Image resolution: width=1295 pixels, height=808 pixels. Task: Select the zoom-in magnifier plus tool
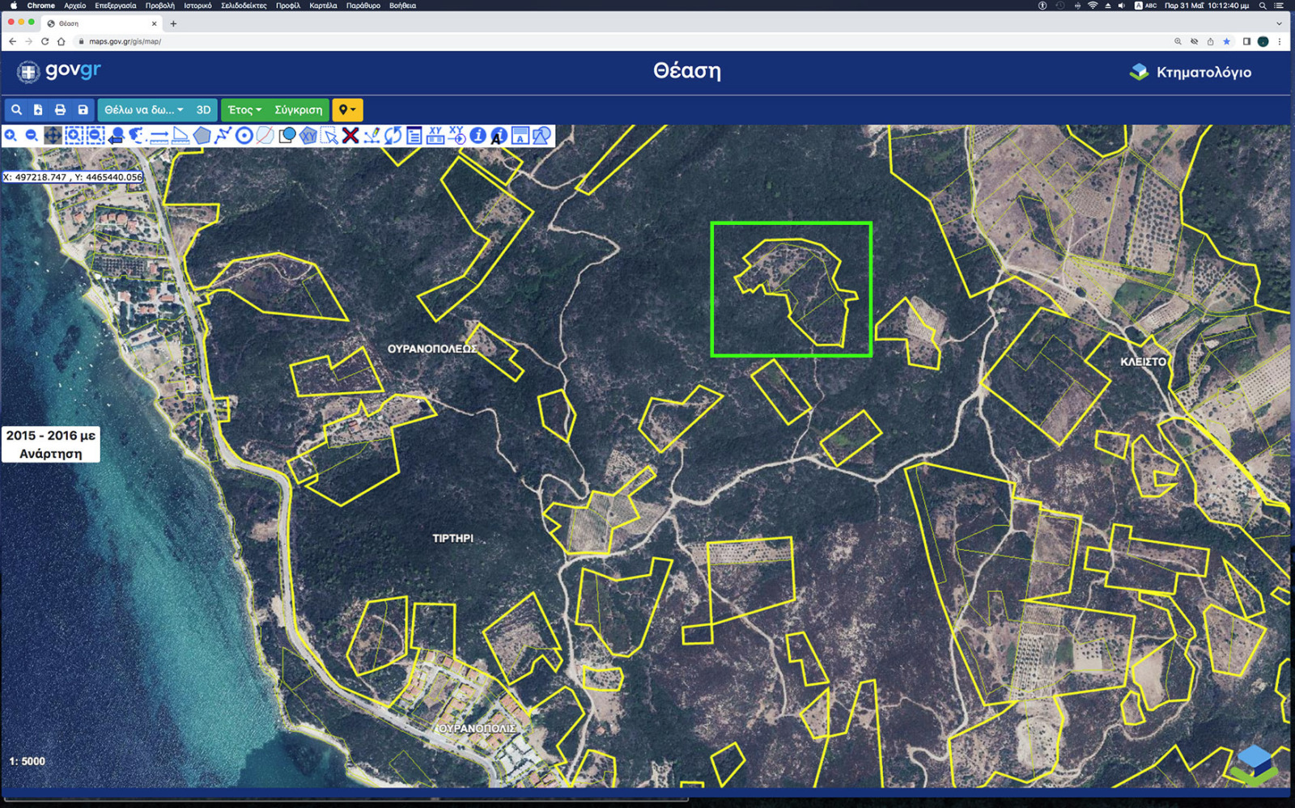pos(11,136)
